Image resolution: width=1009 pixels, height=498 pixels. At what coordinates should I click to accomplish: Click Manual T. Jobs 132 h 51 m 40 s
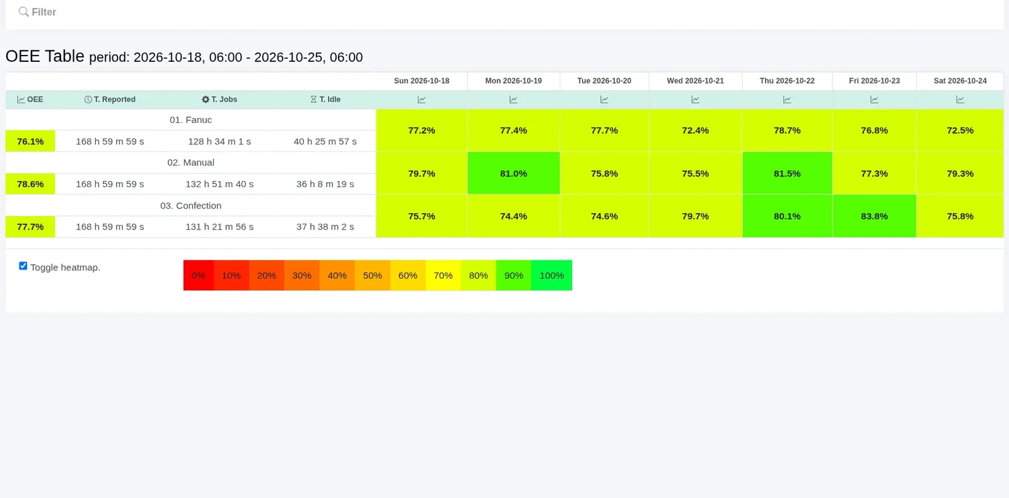pos(219,184)
